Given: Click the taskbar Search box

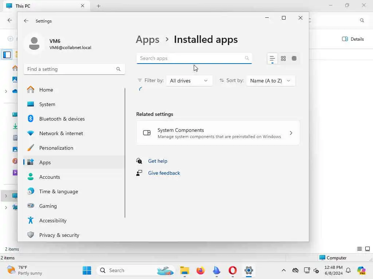Looking at the screenshot, I should click(x=136, y=270).
